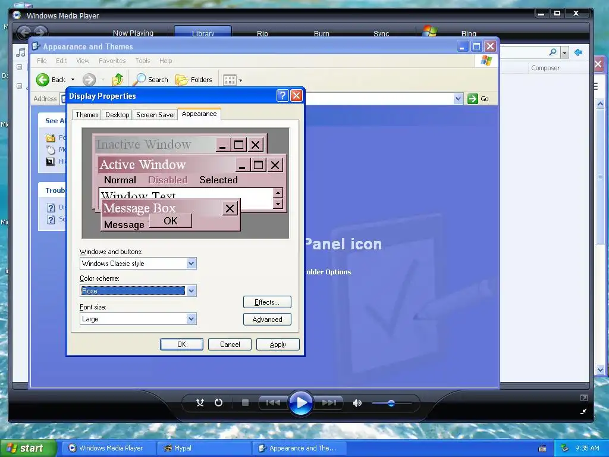
Task: Switch to Appearance and Themes taskbar button
Action: [299, 448]
